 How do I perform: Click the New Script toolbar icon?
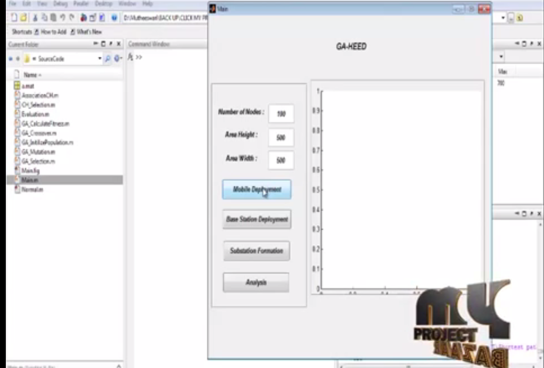[x=13, y=18]
